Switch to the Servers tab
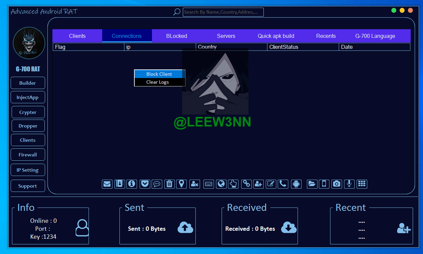This screenshot has height=254, width=423. 226,36
